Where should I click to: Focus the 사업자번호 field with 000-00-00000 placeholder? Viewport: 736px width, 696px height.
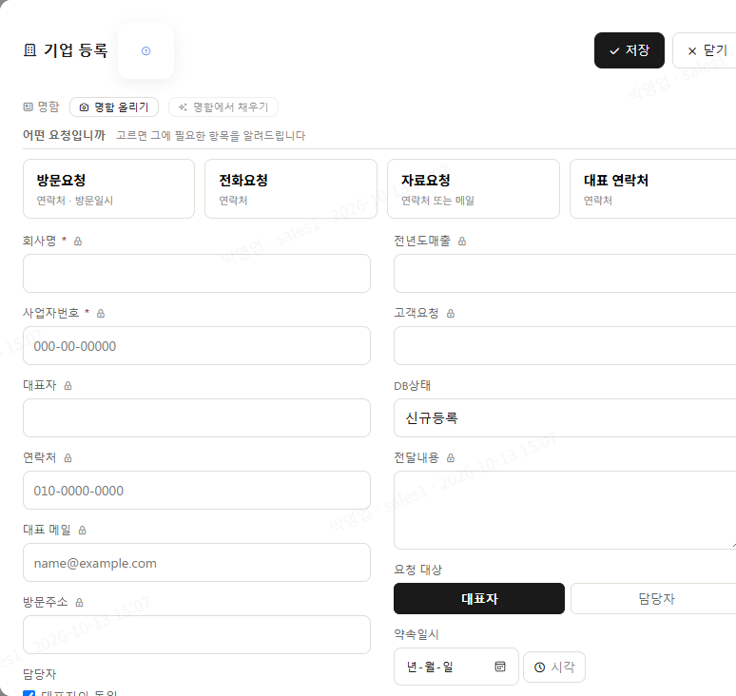point(197,346)
